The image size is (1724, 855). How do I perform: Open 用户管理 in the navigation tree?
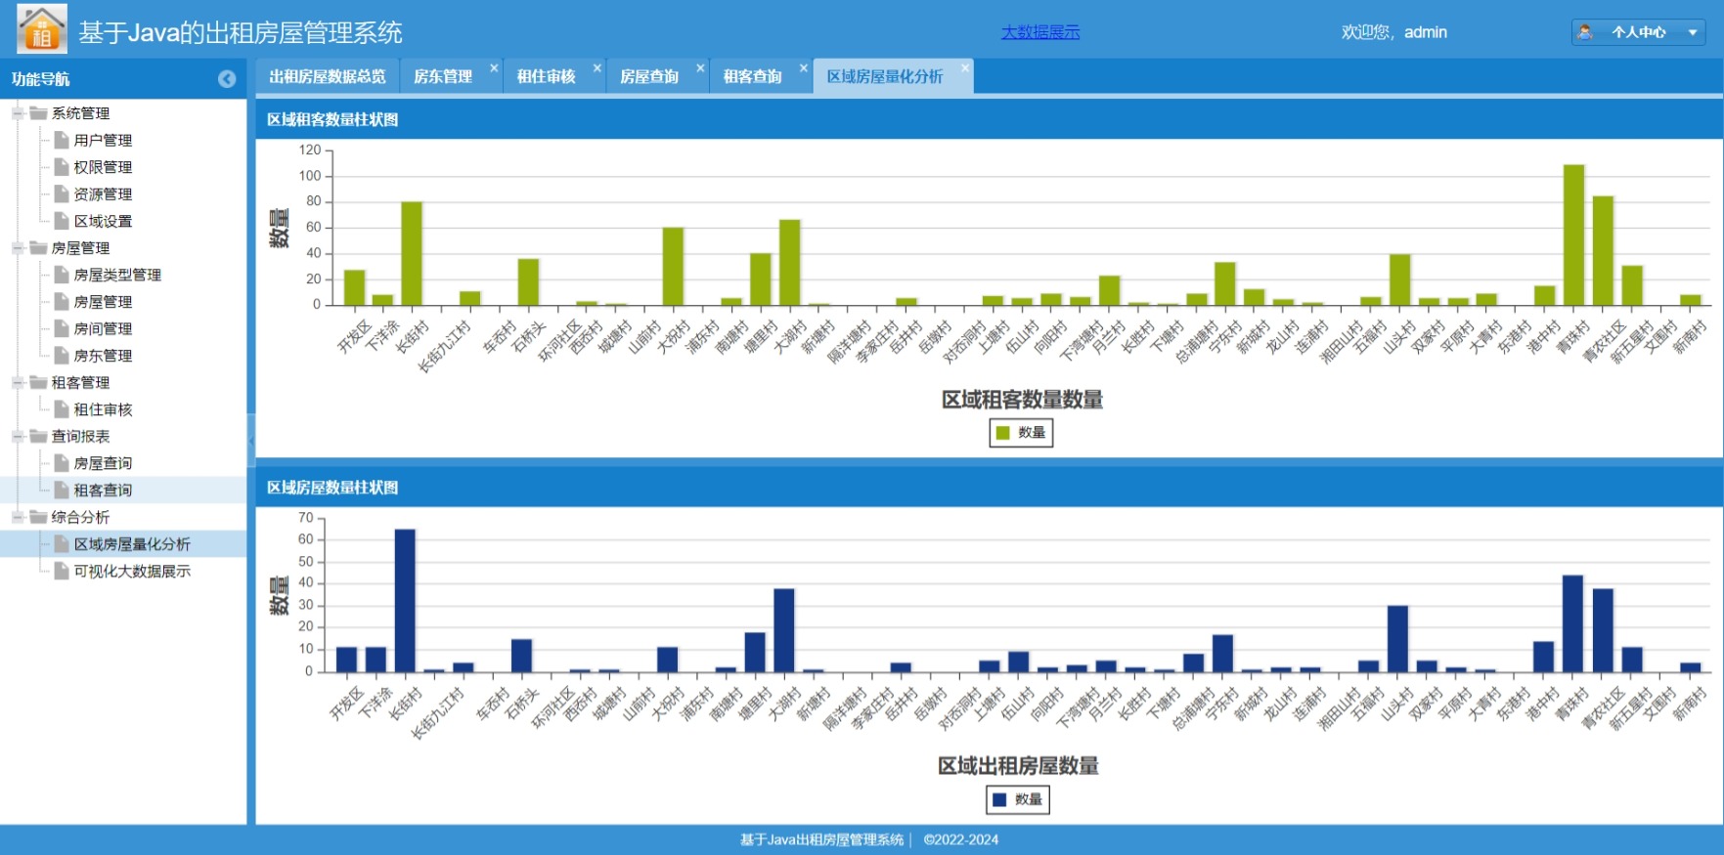(x=103, y=140)
